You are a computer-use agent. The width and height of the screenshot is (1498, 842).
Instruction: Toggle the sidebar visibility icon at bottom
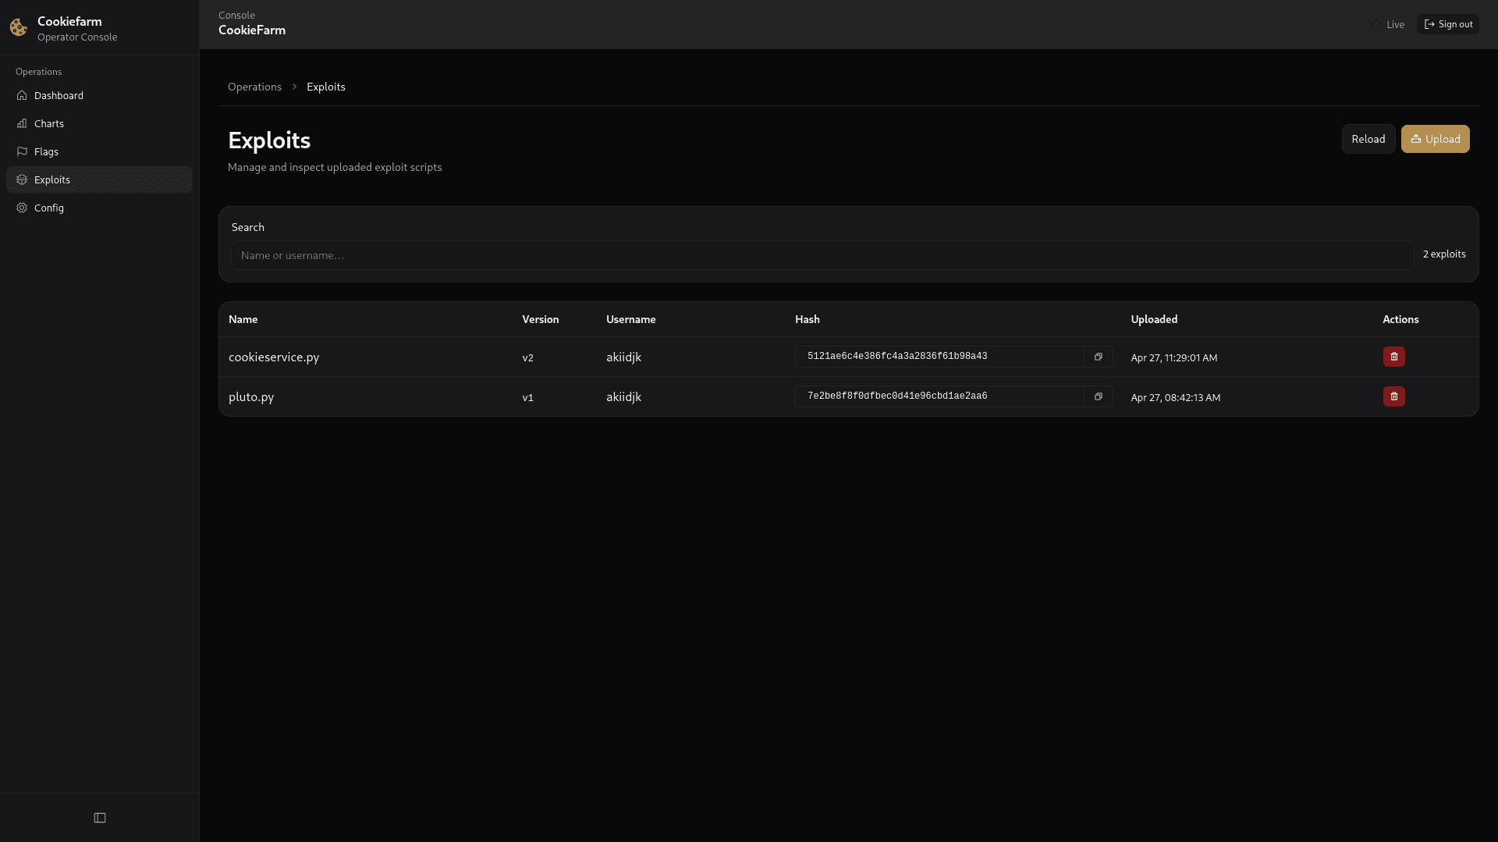click(x=99, y=817)
